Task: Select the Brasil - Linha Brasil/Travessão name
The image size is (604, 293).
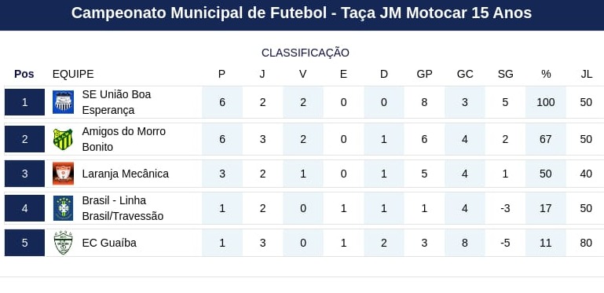Action: (123, 208)
